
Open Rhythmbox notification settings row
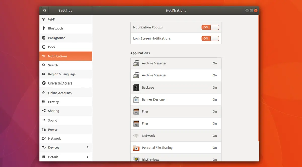pos(176,158)
